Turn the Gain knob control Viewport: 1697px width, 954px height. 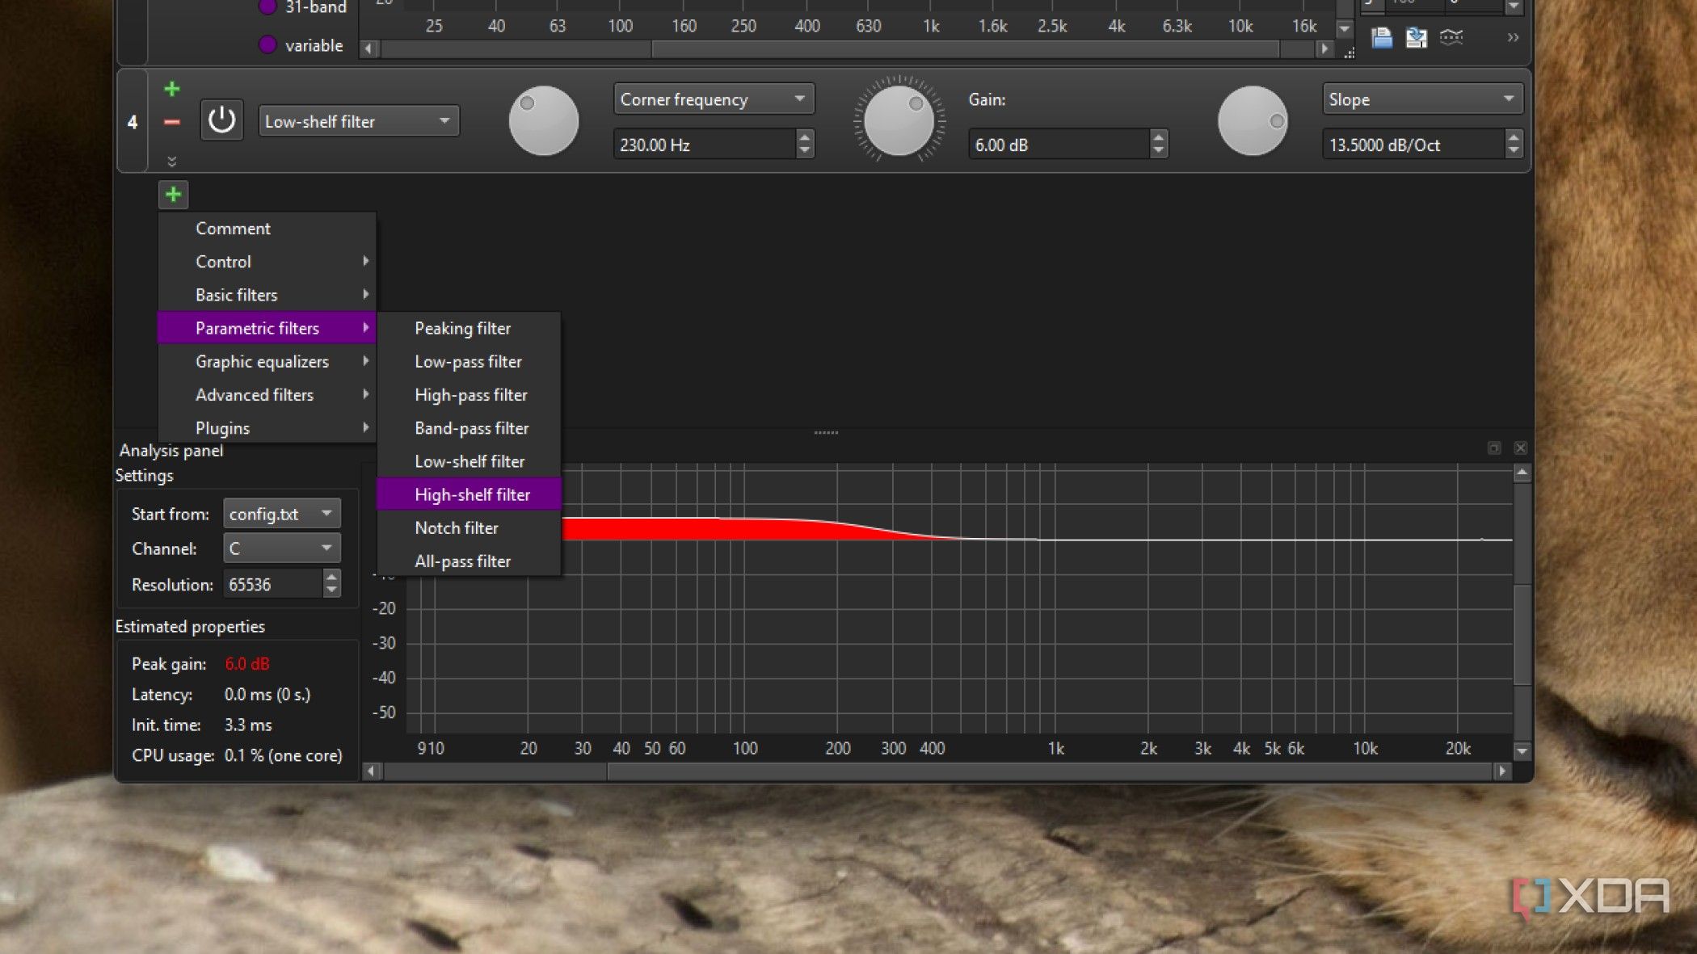(x=899, y=121)
